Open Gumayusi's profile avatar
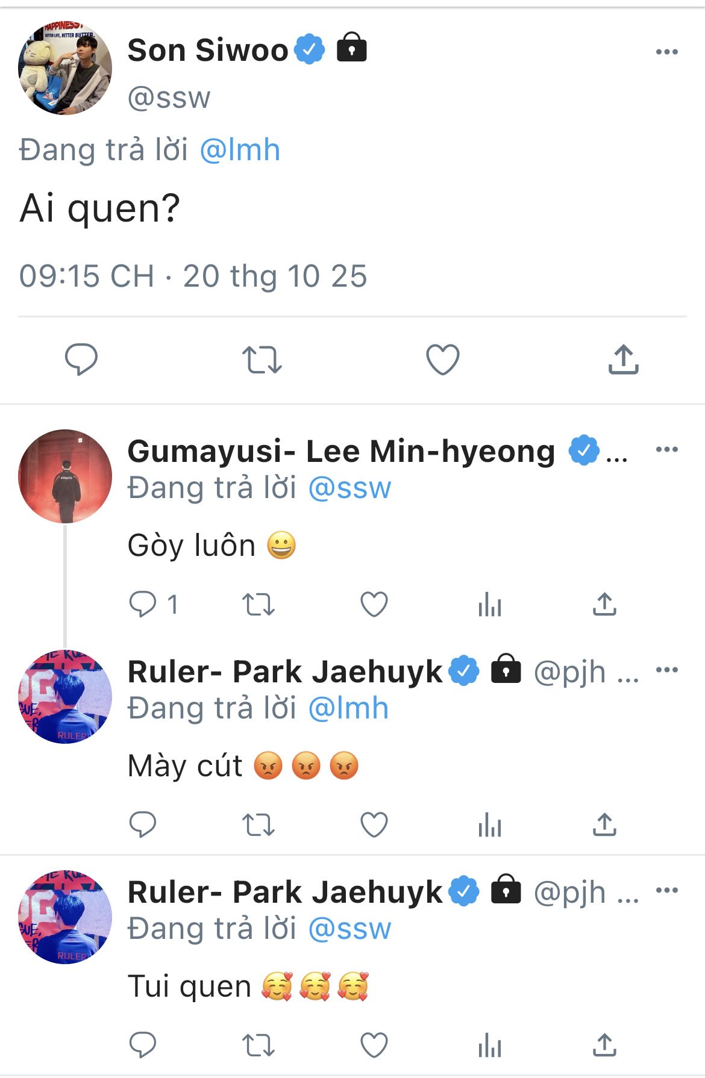705x1078 pixels. tap(65, 476)
